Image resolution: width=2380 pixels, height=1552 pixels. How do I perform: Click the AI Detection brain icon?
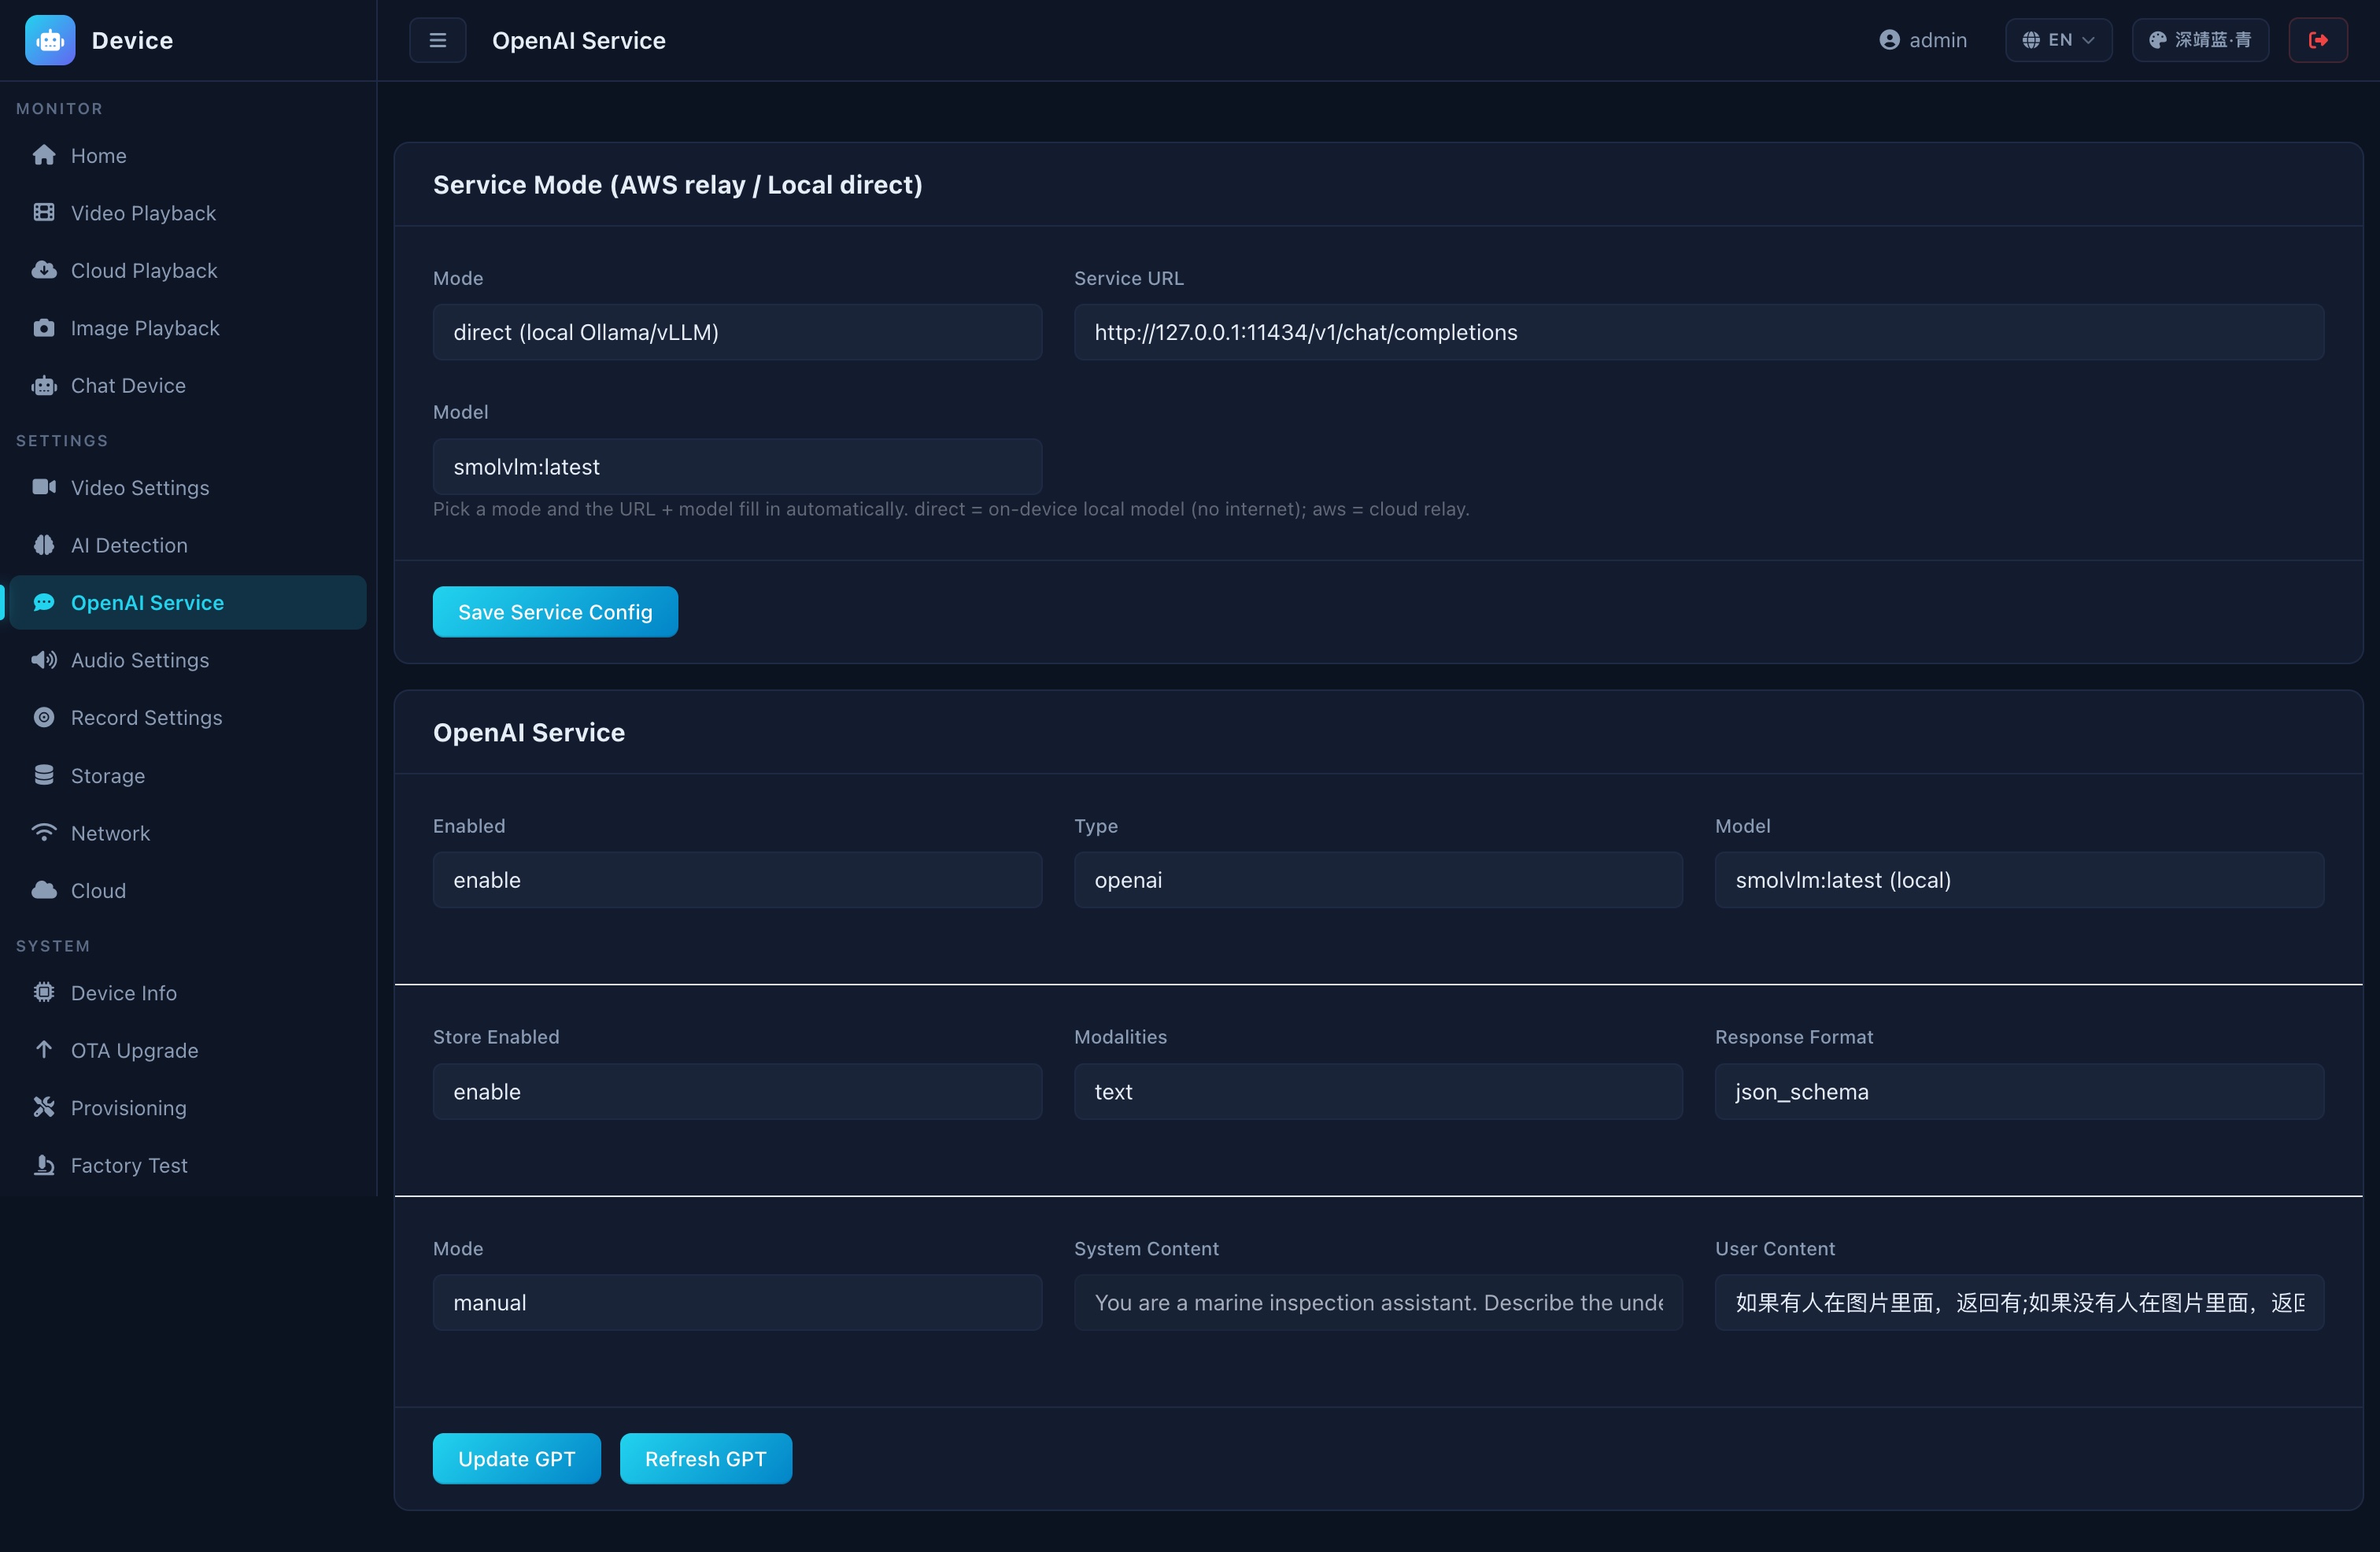pos(44,545)
